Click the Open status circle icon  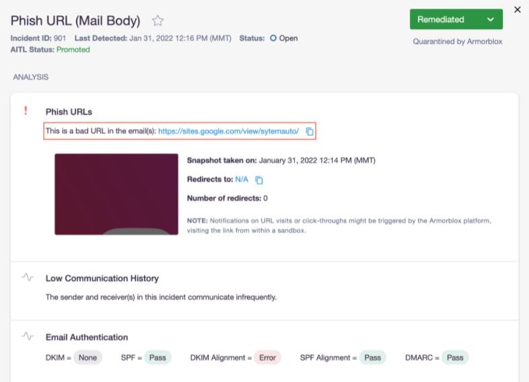click(273, 38)
